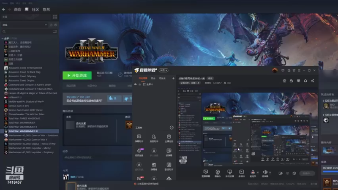The height and width of the screenshot is (190, 338).
Task: Select Assassin's Creed Odyssey in library
Action: 22,76
